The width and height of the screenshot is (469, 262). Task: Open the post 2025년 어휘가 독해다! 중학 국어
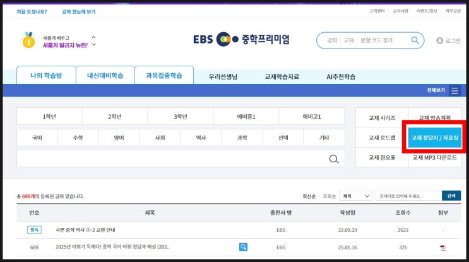click(x=112, y=247)
